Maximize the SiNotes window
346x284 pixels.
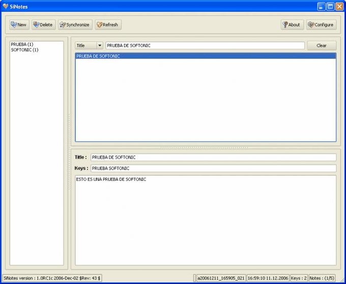[x=330, y=7]
